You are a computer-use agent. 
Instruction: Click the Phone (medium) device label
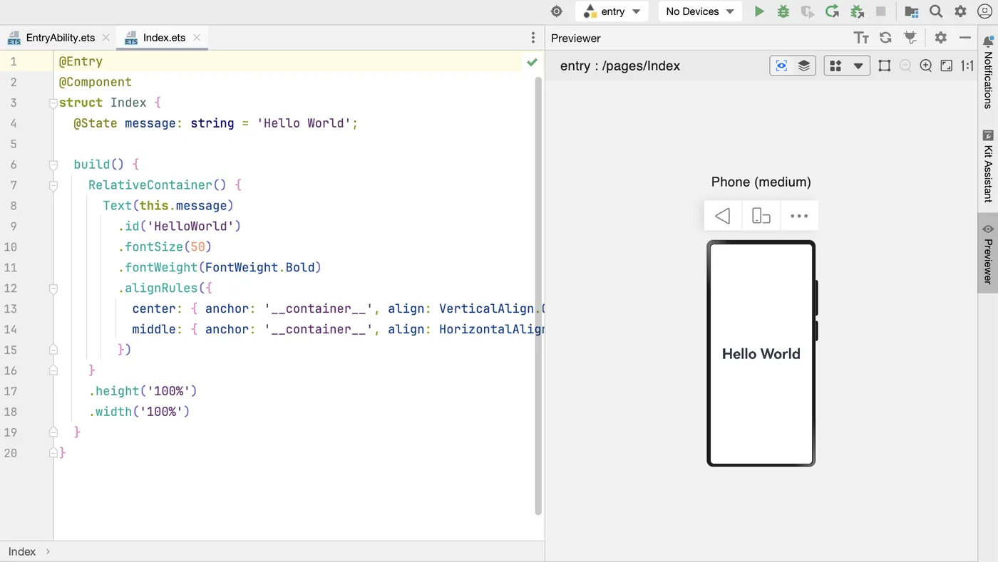(x=761, y=182)
